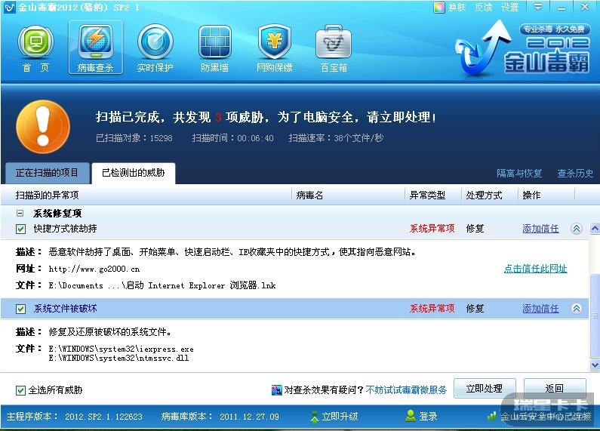Click 专业杀毒 永久免费 badge
Screen dimensions: 600x431
click(555, 29)
